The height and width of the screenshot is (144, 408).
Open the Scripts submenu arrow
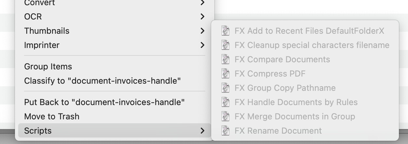tap(202, 131)
